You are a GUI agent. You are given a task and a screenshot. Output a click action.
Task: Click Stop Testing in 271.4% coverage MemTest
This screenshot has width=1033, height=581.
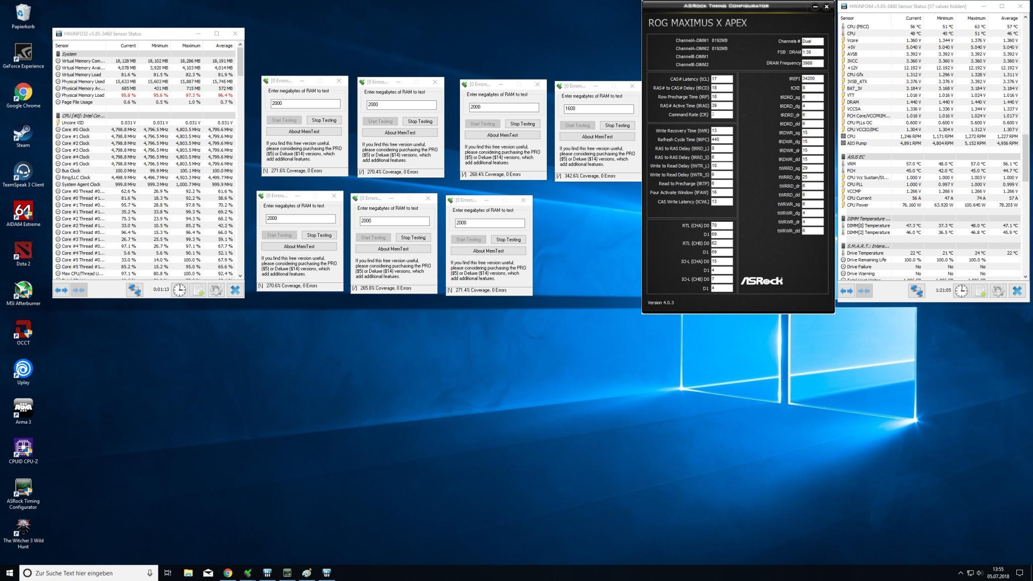[x=508, y=240]
